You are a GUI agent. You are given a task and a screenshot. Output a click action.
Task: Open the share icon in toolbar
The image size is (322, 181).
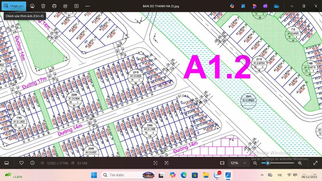pos(65,6)
